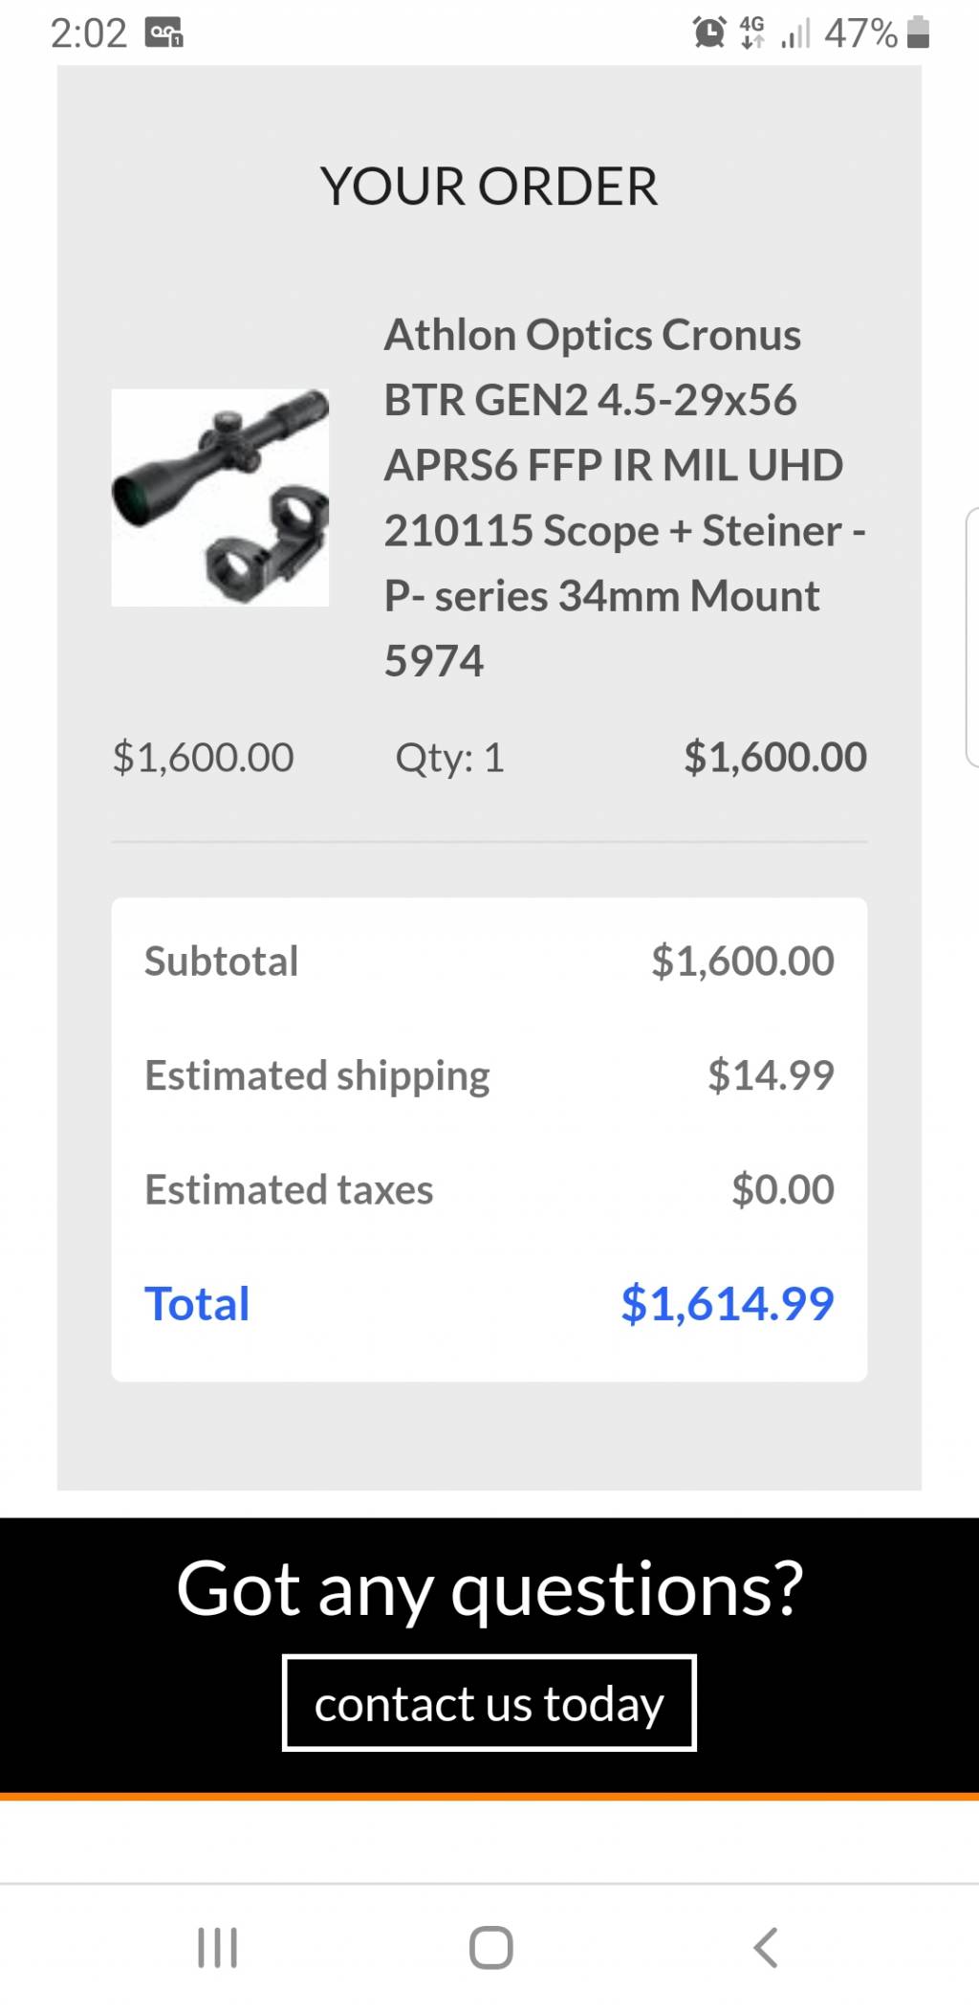Tap the YOUR ORDER heading
This screenshot has width=979, height=2013.
489,186
